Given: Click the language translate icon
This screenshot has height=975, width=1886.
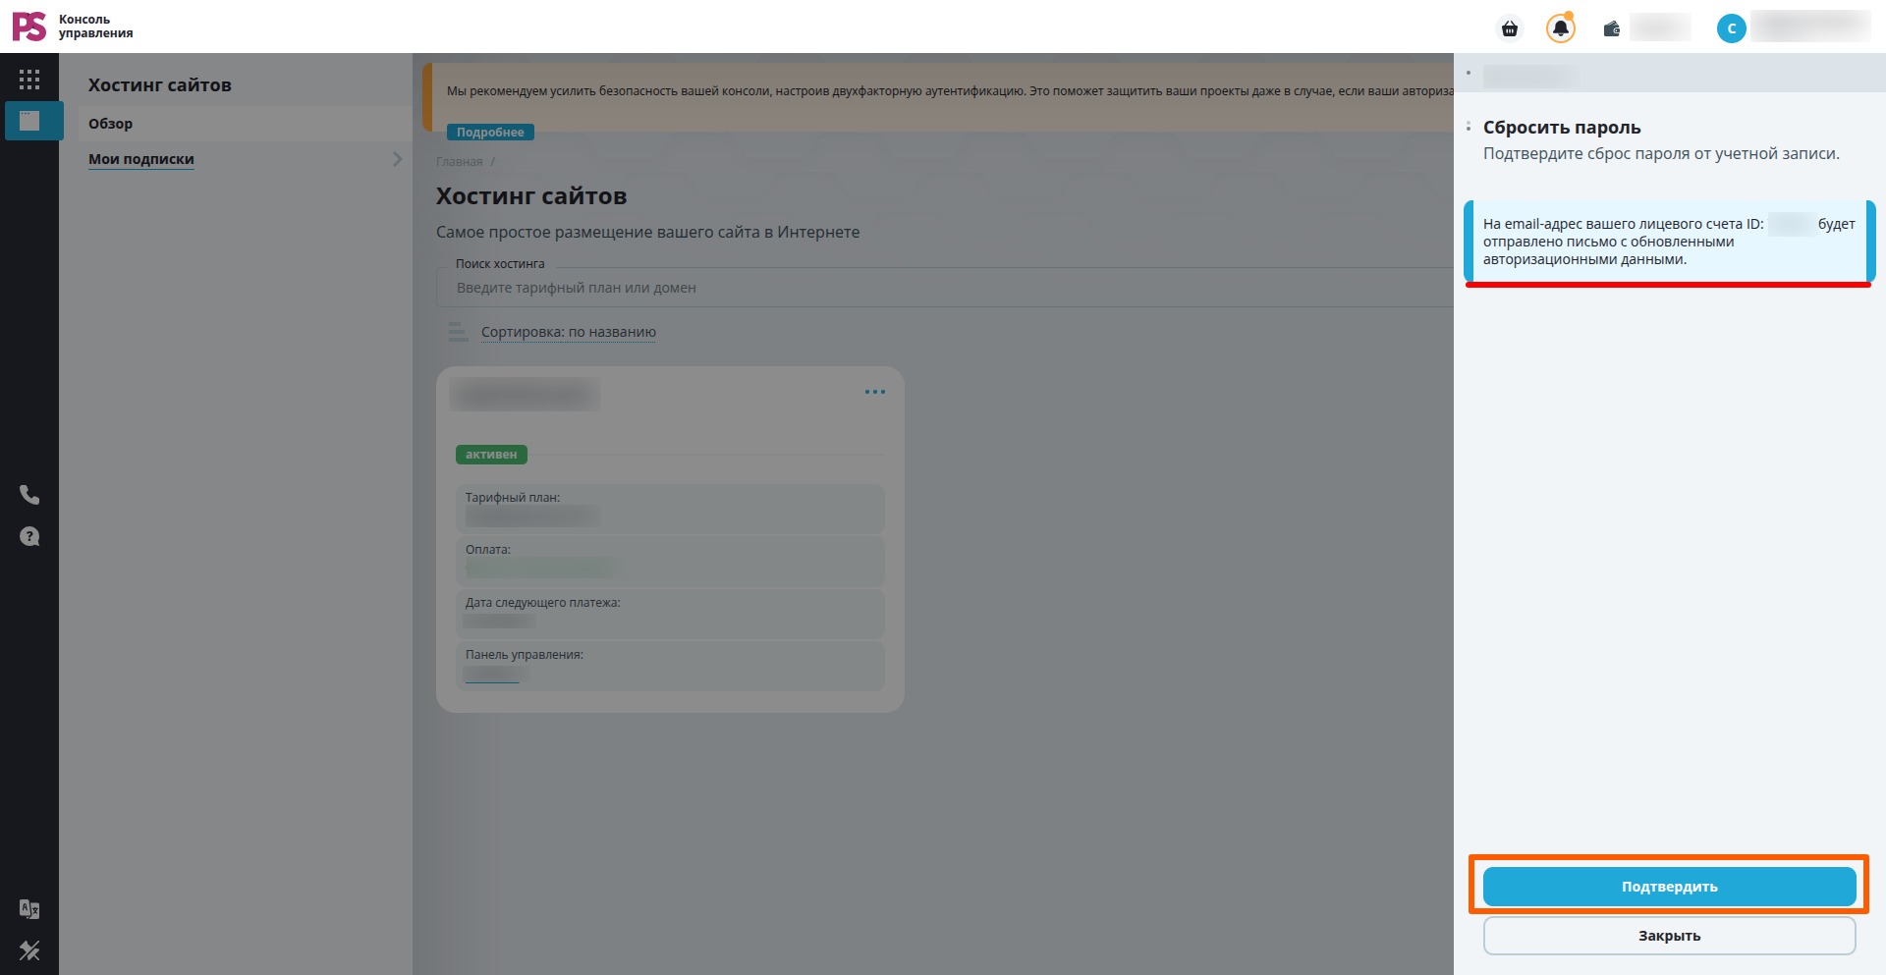Looking at the screenshot, I should (x=29, y=909).
